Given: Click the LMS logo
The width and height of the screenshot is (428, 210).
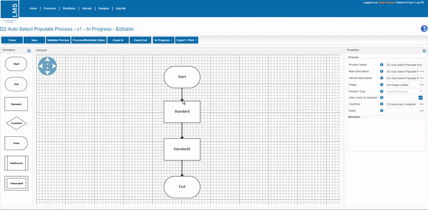Looking at the screenshot, I should (10, 9).
